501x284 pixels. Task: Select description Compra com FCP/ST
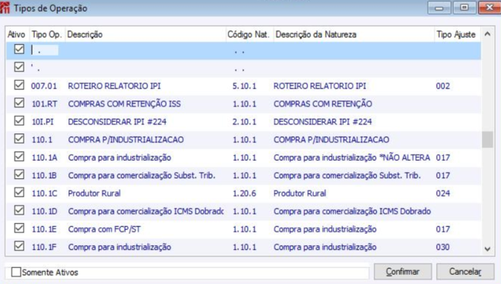coord(104,229)
